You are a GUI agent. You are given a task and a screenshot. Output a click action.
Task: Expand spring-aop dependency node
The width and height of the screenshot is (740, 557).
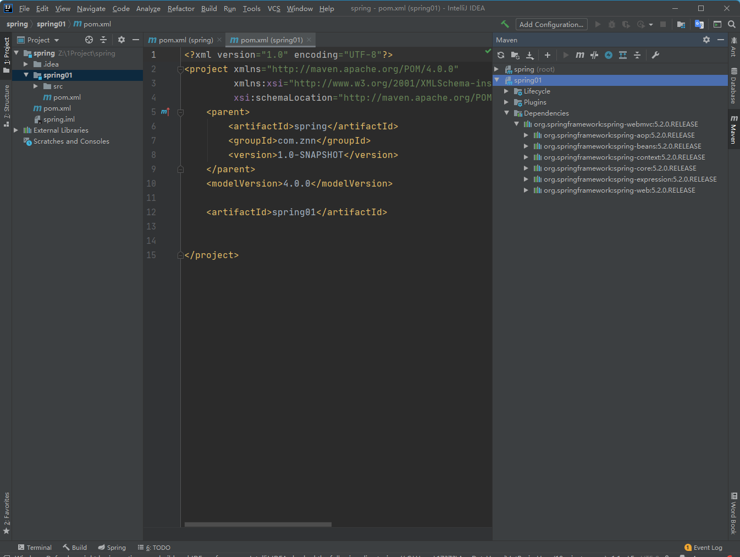(526, 135)
